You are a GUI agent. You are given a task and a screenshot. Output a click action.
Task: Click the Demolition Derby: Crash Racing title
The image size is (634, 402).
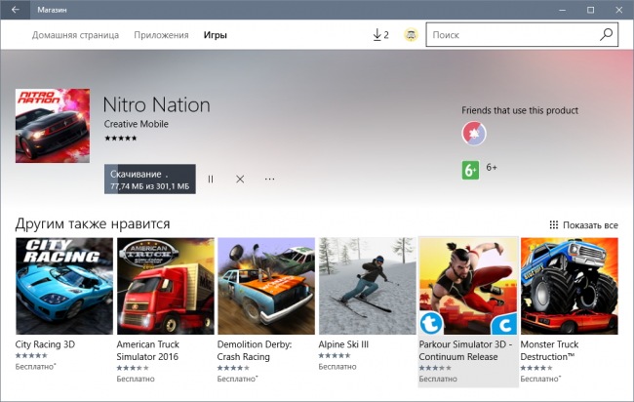[x=255, y=350]
